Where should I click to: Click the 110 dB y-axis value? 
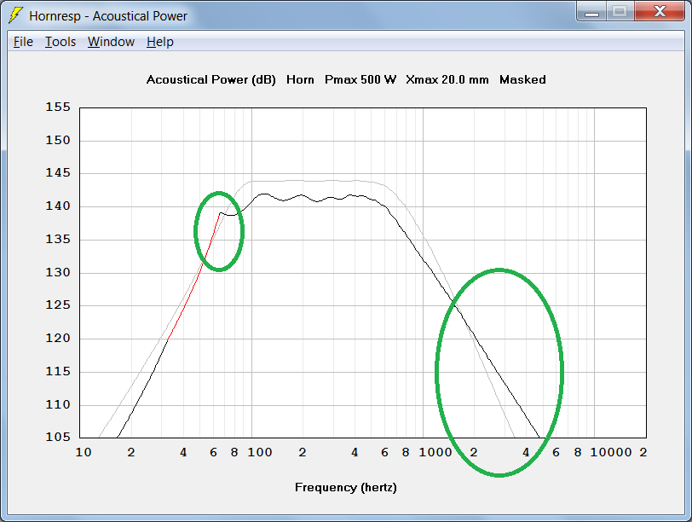pyautogui.click(x=58, y=404)
